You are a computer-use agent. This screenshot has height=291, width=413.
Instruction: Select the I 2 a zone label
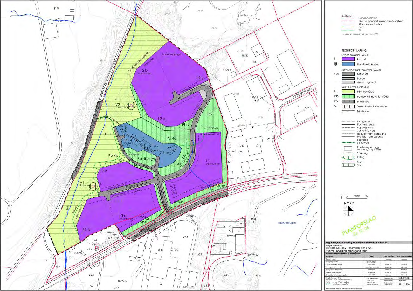coord(162,118)
